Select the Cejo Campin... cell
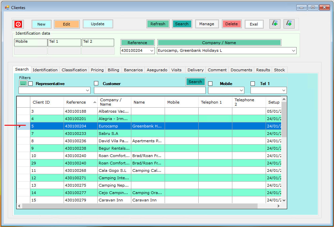The image size is (334, 227). [114, 193]
